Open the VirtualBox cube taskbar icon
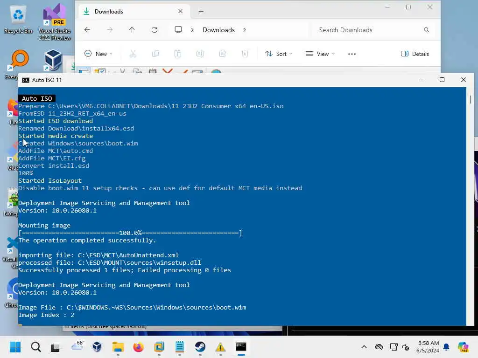Screen dimensions: 478x358 tap(97, 347)
